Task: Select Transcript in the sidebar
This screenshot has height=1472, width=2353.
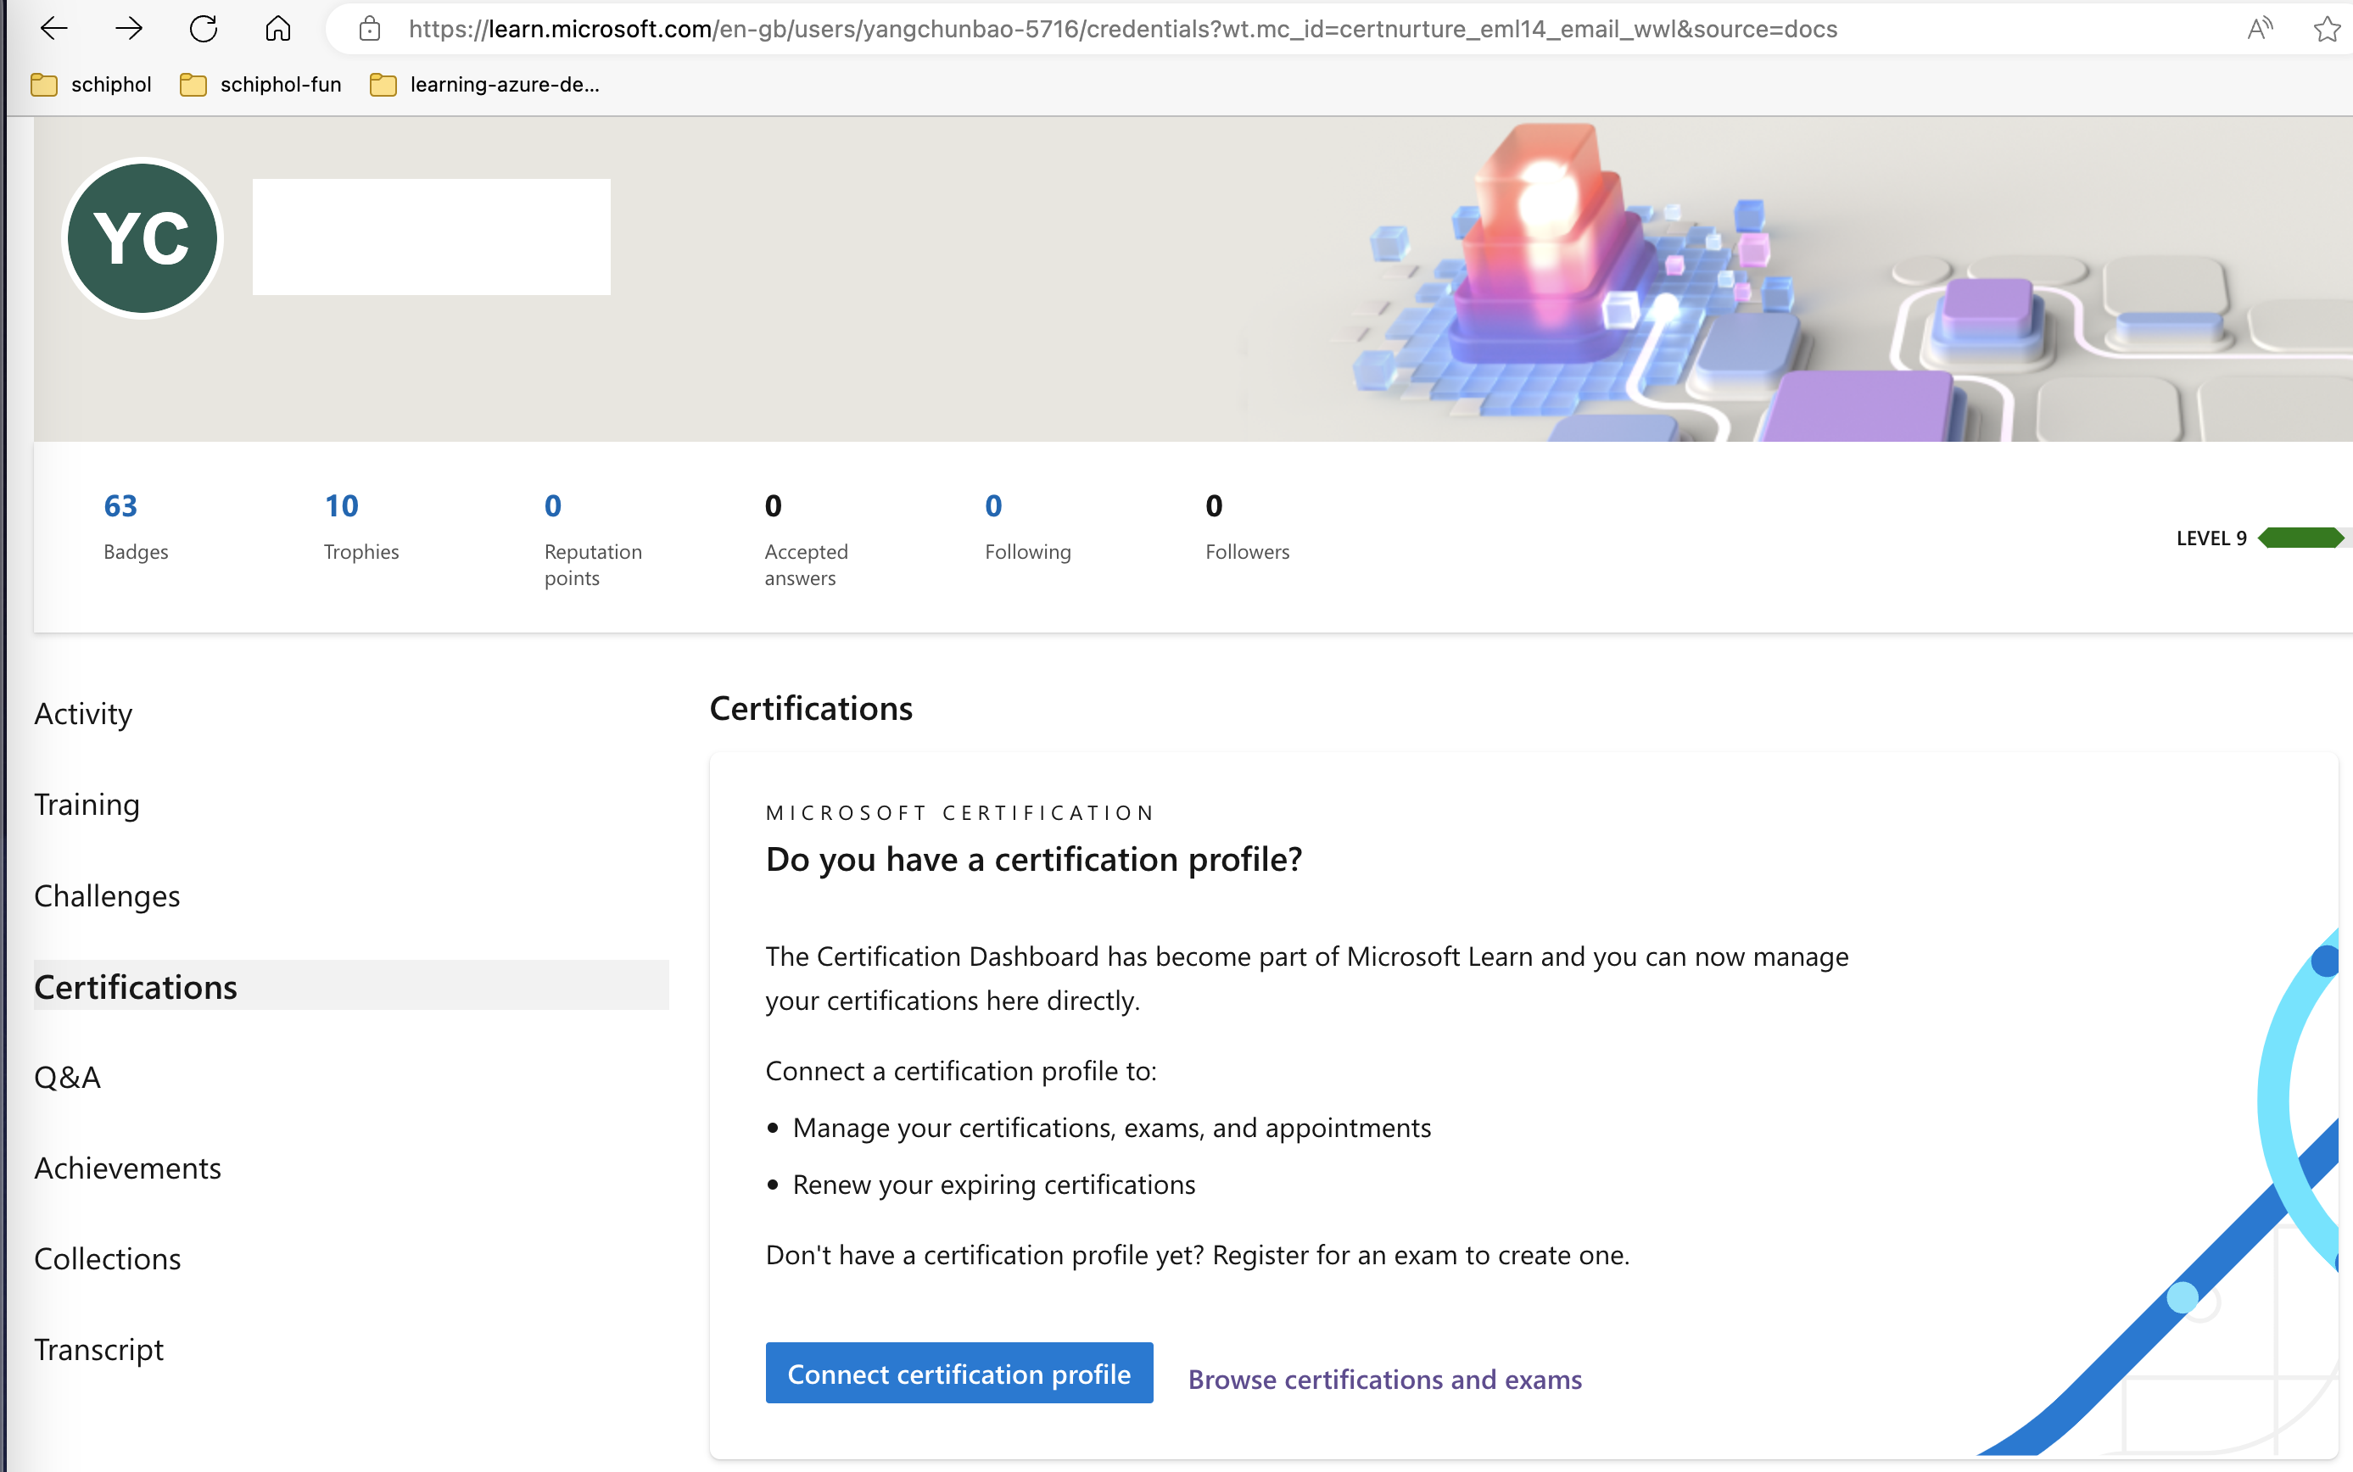Action: tap(98, 1349)
